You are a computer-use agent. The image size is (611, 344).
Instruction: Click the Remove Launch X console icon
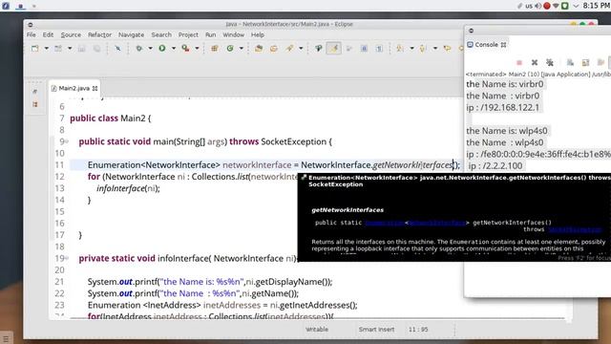[535, 62]
